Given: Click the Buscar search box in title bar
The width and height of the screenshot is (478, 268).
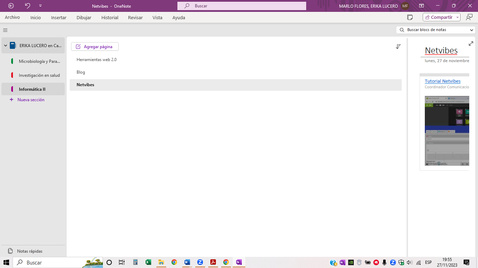Looking at the screenshot, I should [x=242, y=6].
